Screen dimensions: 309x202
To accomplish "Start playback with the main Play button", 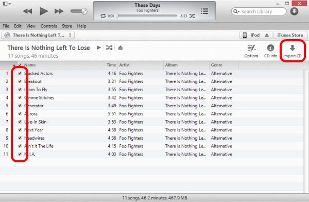I will 44,11.
